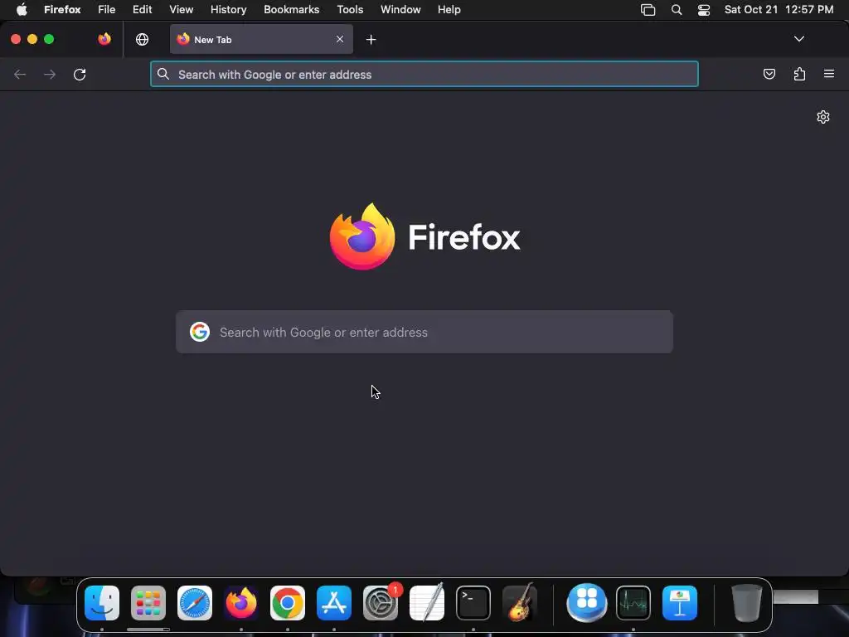849x637 pixels.
Task: Reload the current page
Action: (80, 74)
